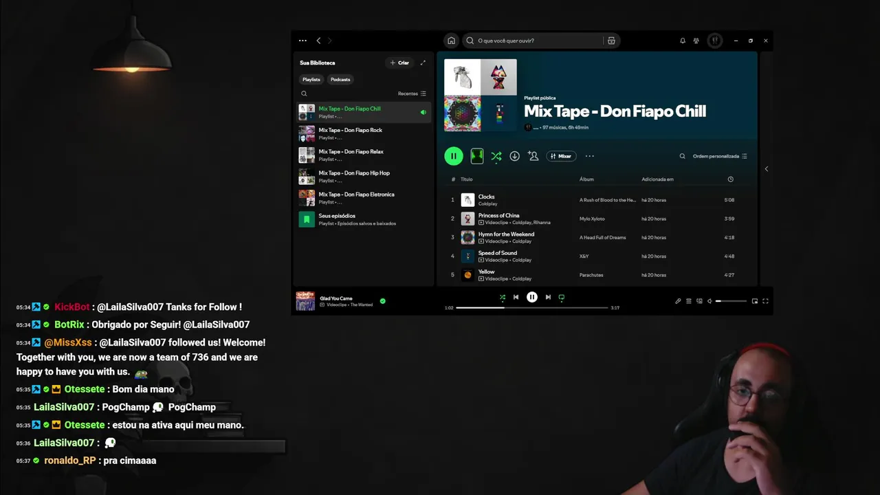Adjust the volume slider
Screen dimensions: 880x495
[x=731, y=301]
